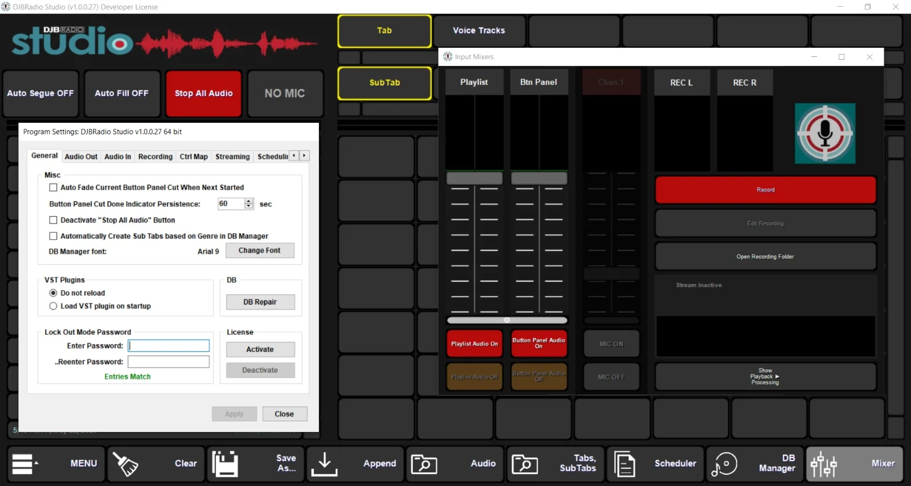Viewport: 911px width, 486px height.
Task: Open Recording Folder from Input Mixers
Action: [765, 257]
